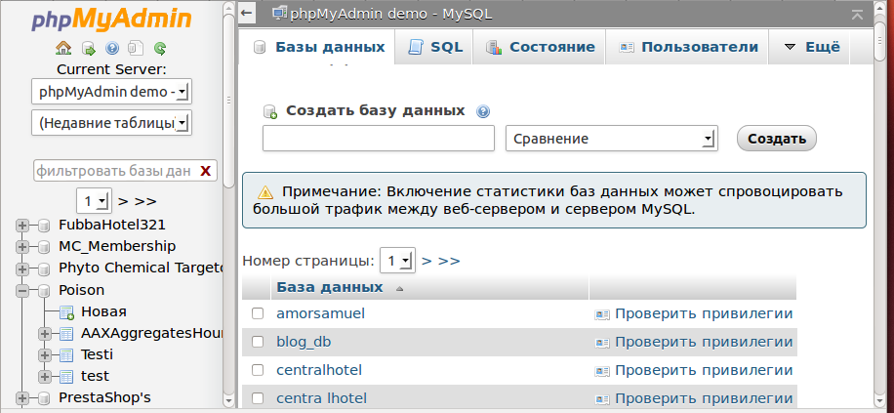Check the centralhotel database checkbox
The width and height of the screenshot is (894, 413).
[x=258, y=370]
